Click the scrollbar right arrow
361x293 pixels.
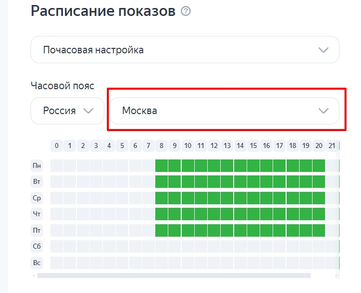pos(337,276)
